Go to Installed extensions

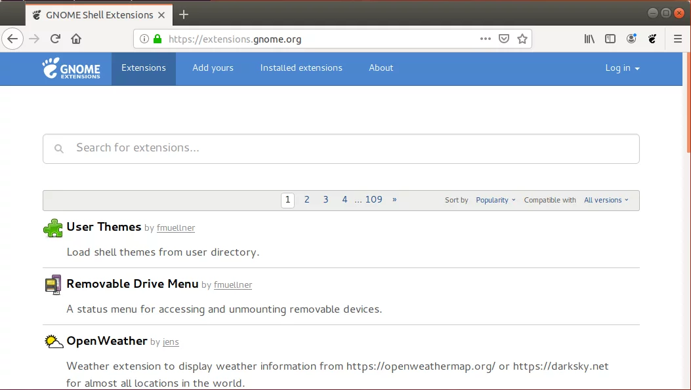pyautogui.click(x=301, y=68)
